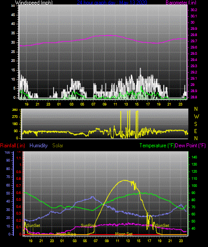Click the "29.2" barometer axis value

tap(194, 72)
